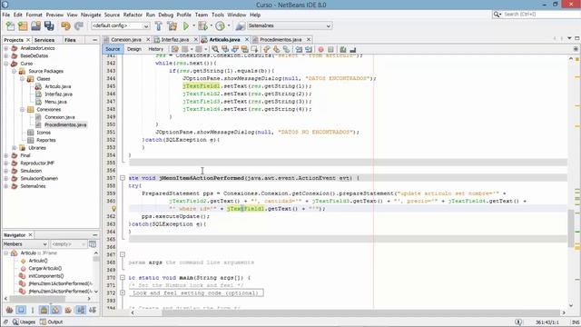Viewport: 581px width, 327px height.
Task: Click the Last Edit icon in the editor toolbar
Action: tap(175, 49)
